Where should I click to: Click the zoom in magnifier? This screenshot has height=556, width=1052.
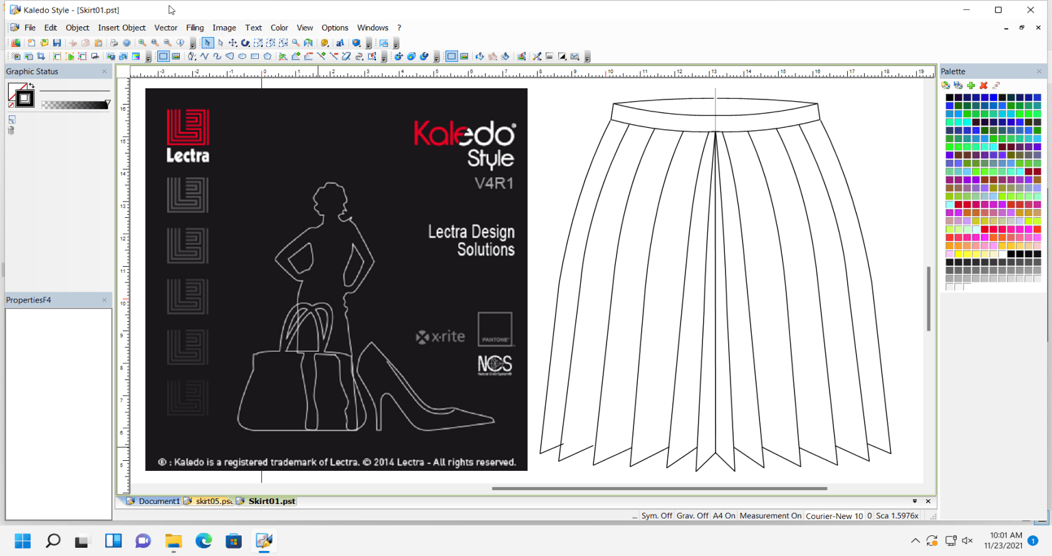[x=142, y=43]
